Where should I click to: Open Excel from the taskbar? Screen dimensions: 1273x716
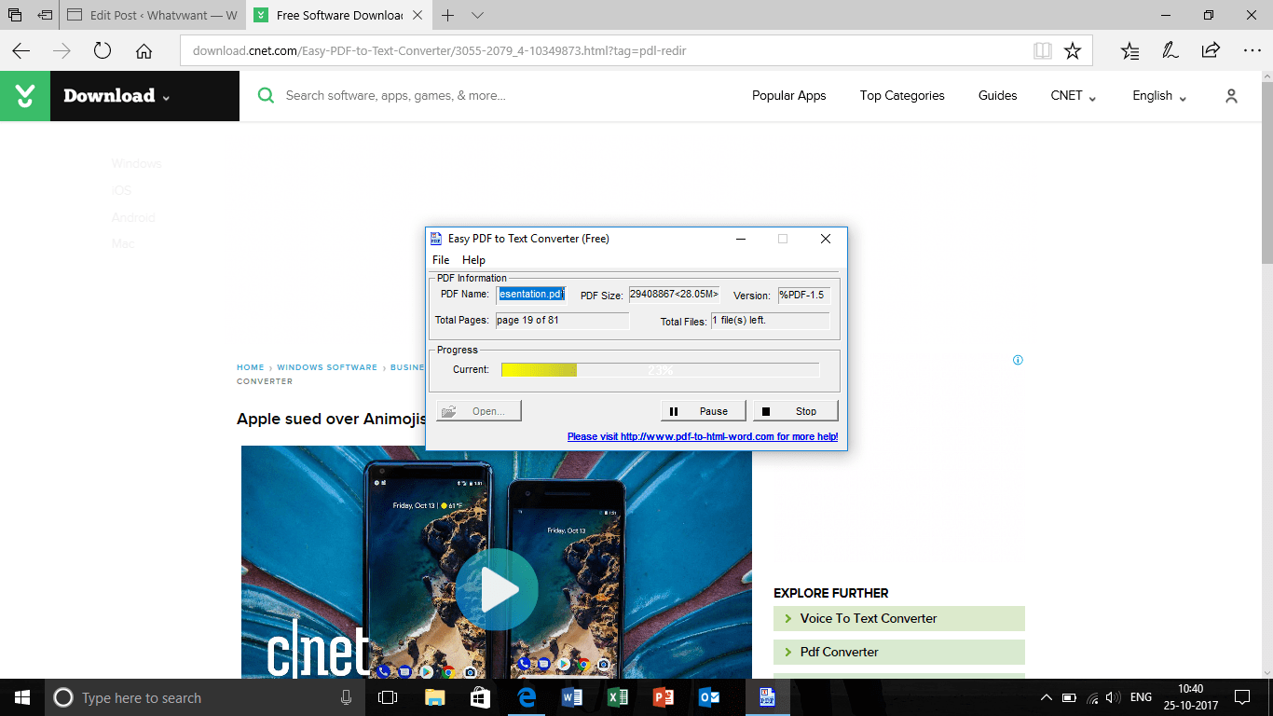[x=618, y=697]
